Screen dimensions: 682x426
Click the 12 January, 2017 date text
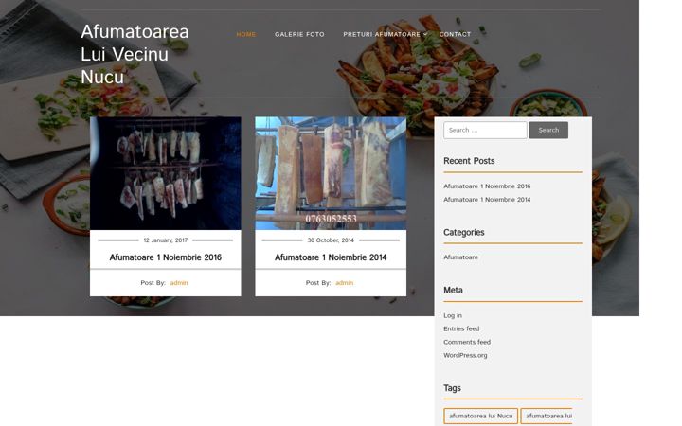pyautogui.click(x=165, y=240)
